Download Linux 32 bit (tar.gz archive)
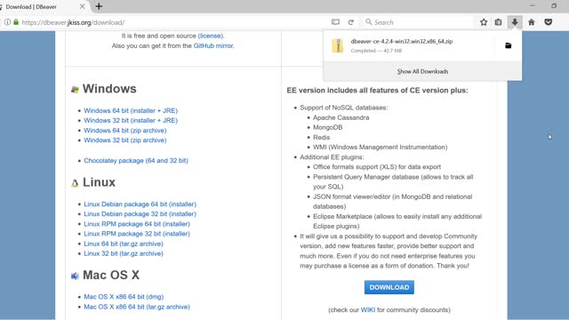The width and height of the screenshot is (569, 320). click(x=124, y=253)
